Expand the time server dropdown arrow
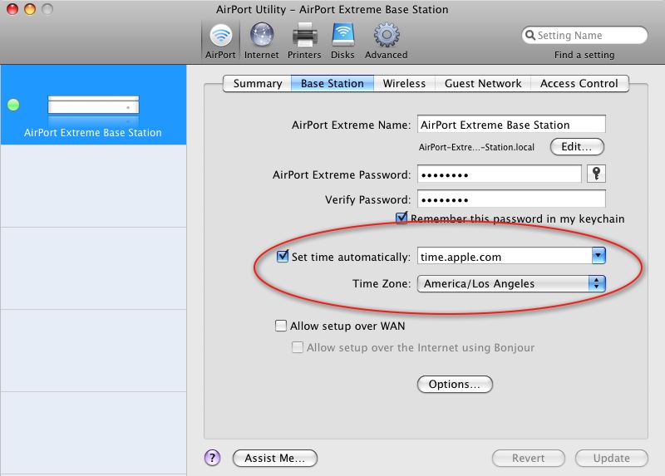This screenshot has height=476, width=665. click(x=598, y=256)
